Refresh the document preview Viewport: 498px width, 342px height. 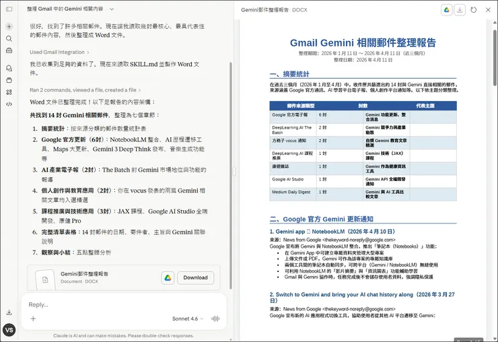[473, 10]
